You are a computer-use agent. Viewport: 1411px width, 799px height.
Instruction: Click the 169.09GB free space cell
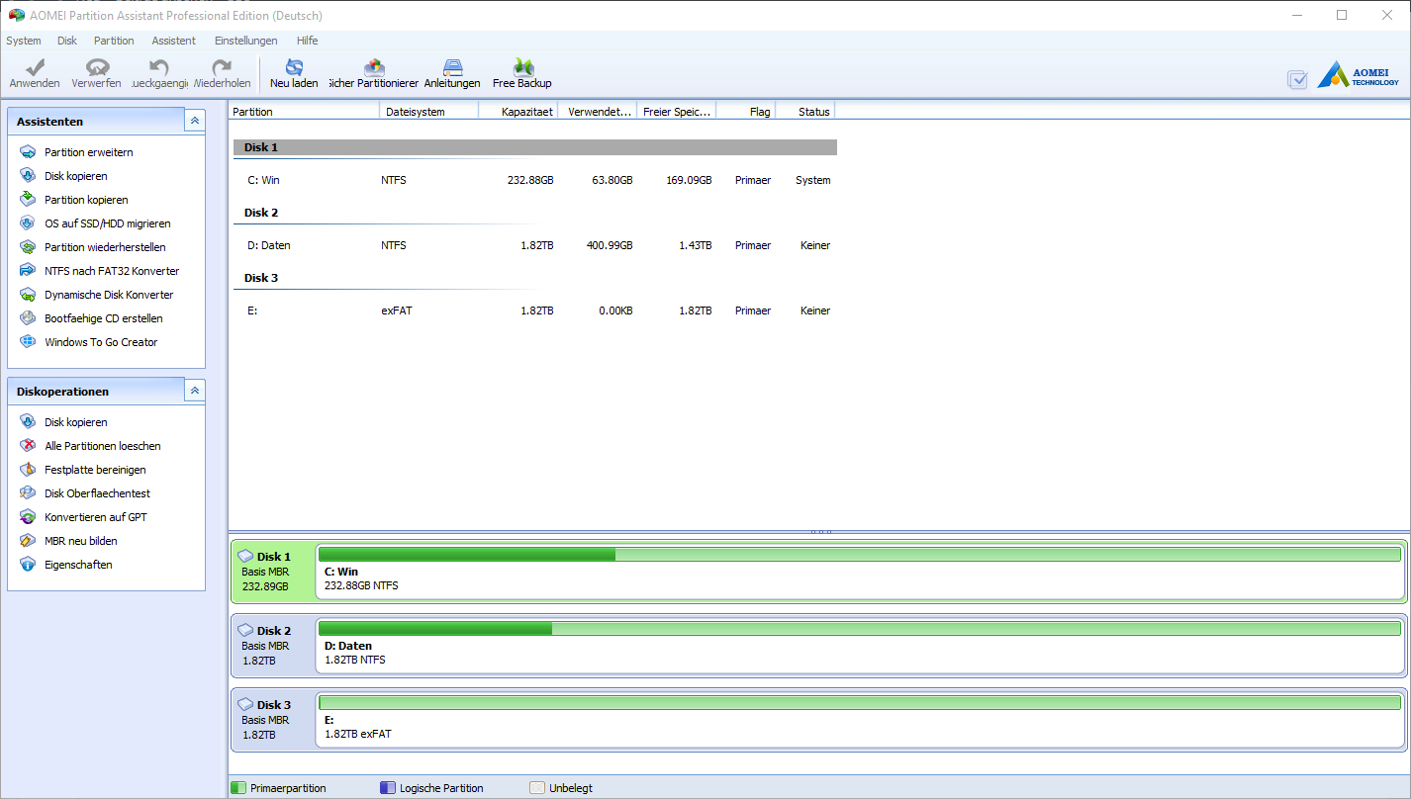pyautogui.click(x=689, y=180)
